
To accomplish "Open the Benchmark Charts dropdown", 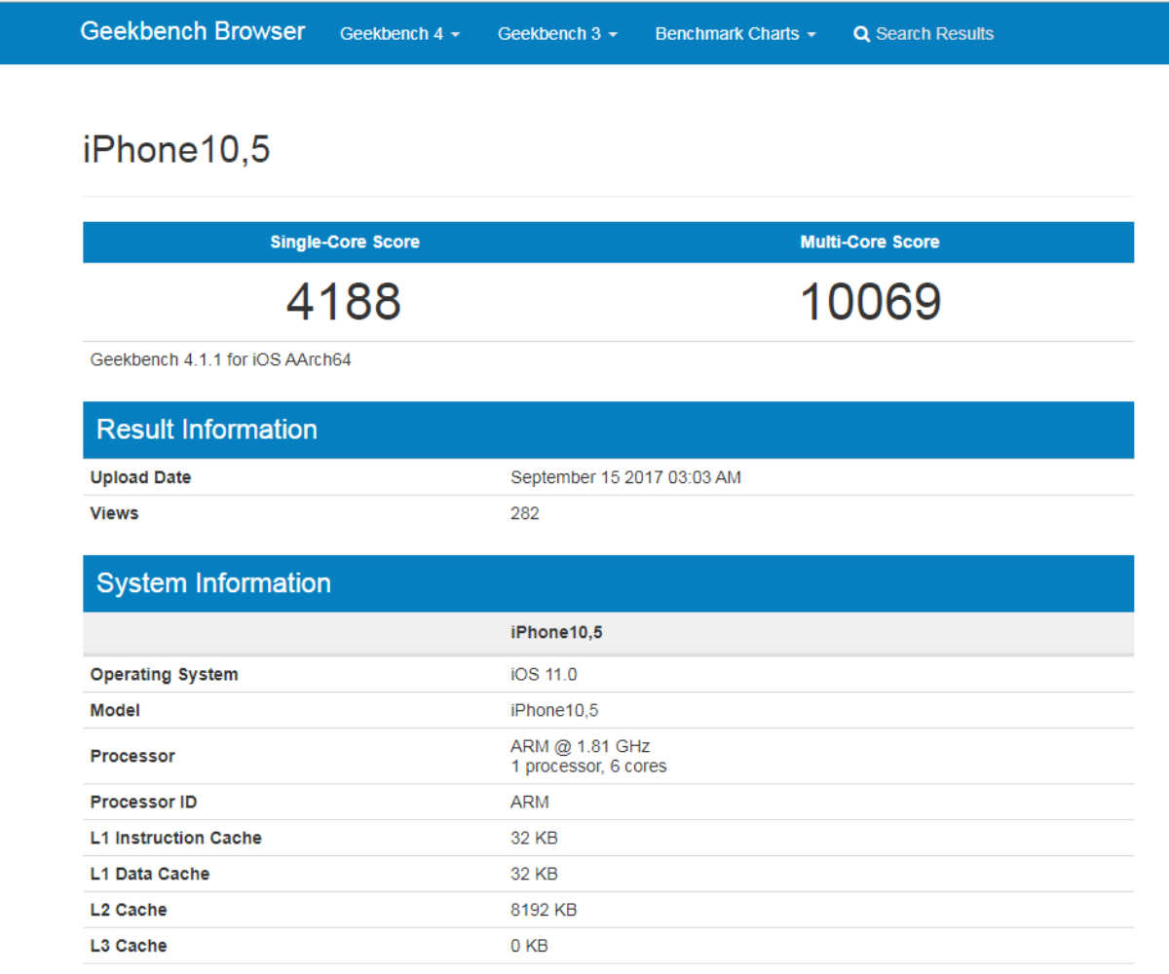I will click(735, 34).
